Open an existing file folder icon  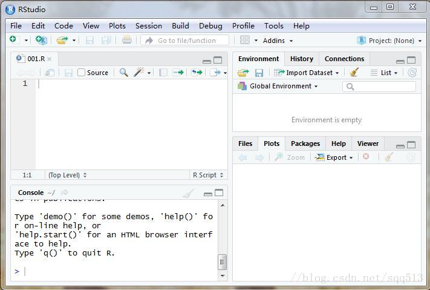point(62,41)
